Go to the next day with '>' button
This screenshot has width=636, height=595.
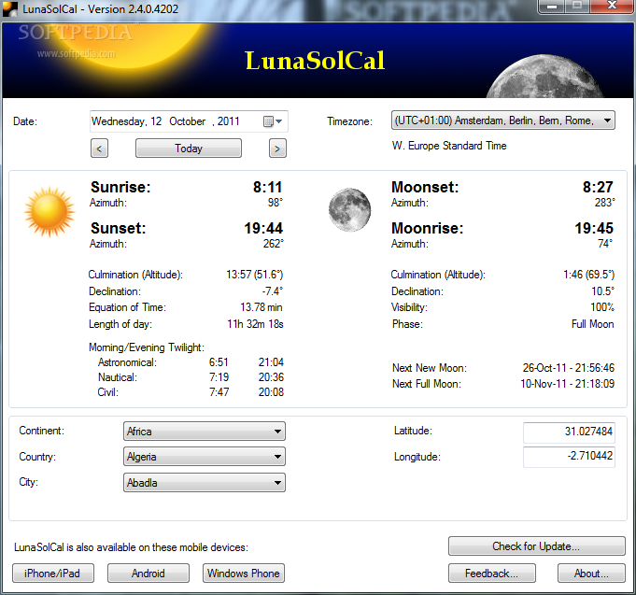[277, 148]
